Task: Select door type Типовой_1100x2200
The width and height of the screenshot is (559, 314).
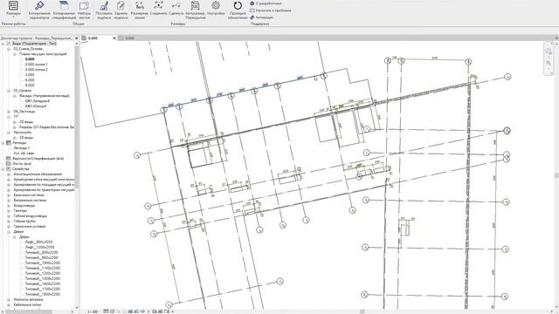Action: pos(43,268)
